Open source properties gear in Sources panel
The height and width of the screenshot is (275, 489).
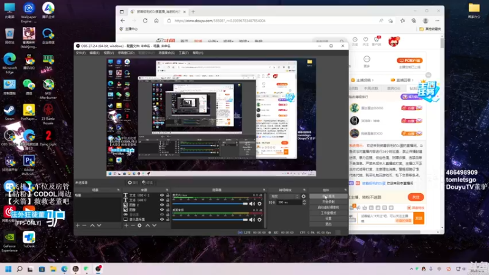coord(140,225)
